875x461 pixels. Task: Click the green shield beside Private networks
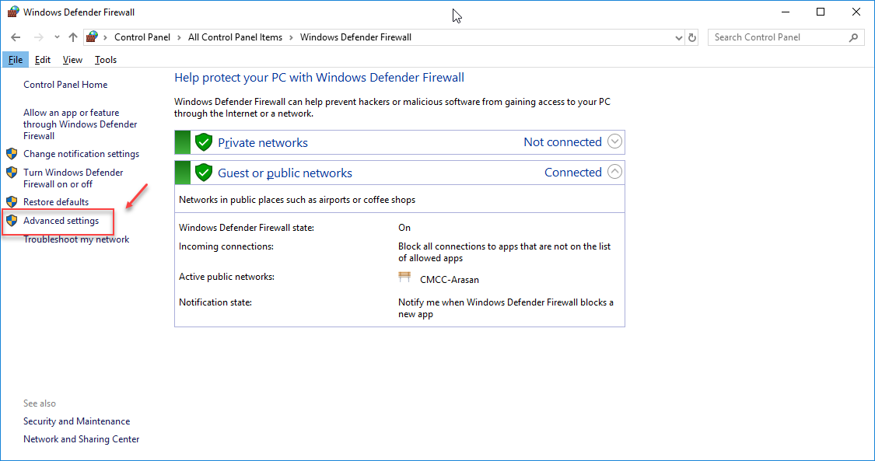pyautogui.click(x=204, y=142)
